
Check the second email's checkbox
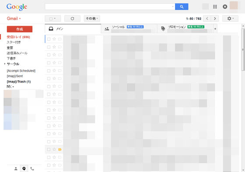[x=49, y=47]
